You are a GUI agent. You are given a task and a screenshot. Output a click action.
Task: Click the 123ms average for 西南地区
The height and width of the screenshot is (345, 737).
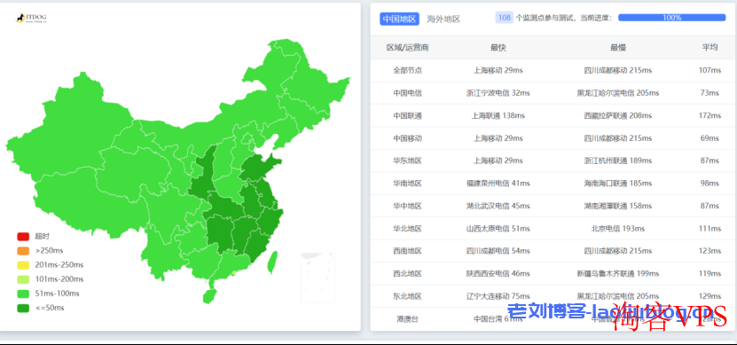tap(710, 251)
